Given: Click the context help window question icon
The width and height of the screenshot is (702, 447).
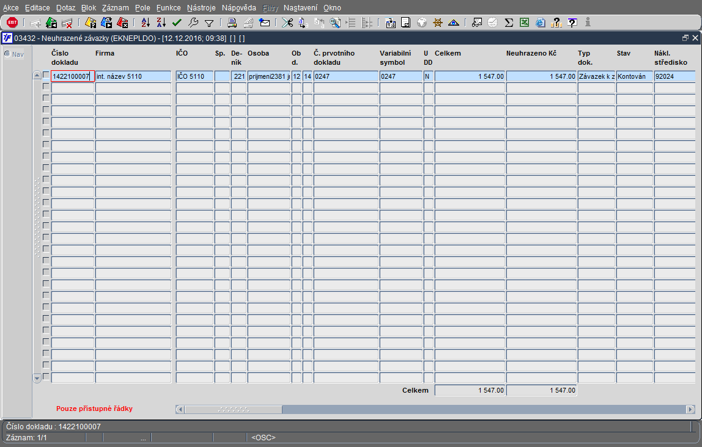Looking at the screenshot, I should [x=572, y=23].
